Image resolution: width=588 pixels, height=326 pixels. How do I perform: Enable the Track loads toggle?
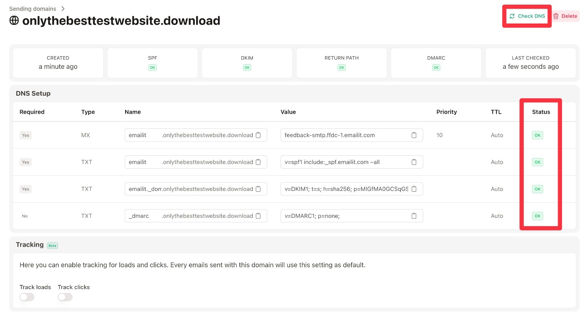tap(27, 297)
